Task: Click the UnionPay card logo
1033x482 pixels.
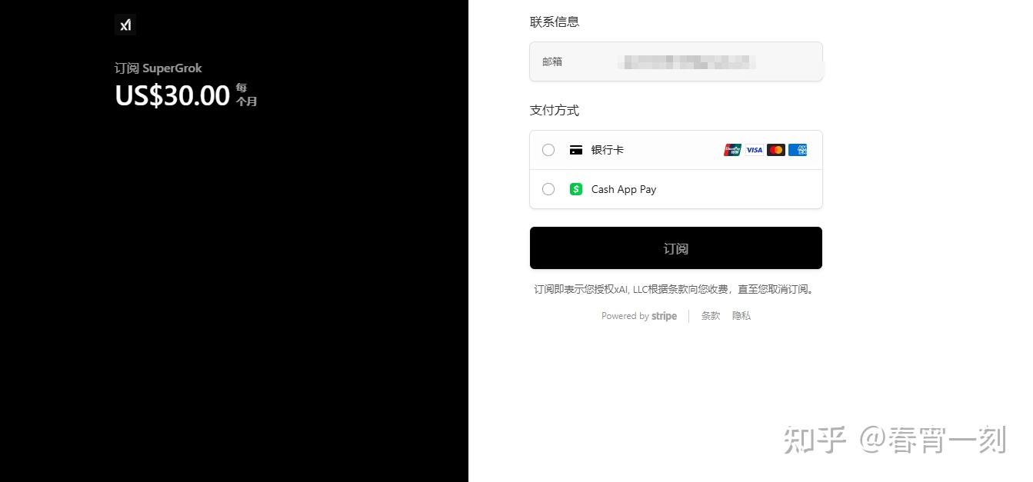Action: tap(732, 150)
